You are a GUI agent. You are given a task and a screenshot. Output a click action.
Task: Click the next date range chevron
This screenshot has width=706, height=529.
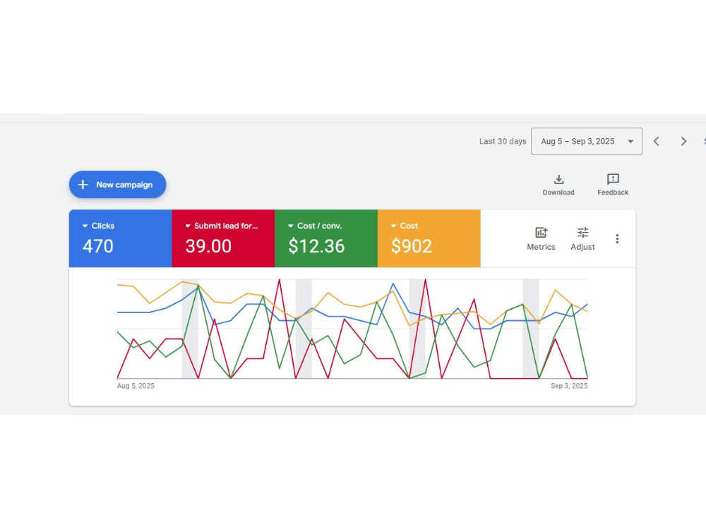pos(683,141)
